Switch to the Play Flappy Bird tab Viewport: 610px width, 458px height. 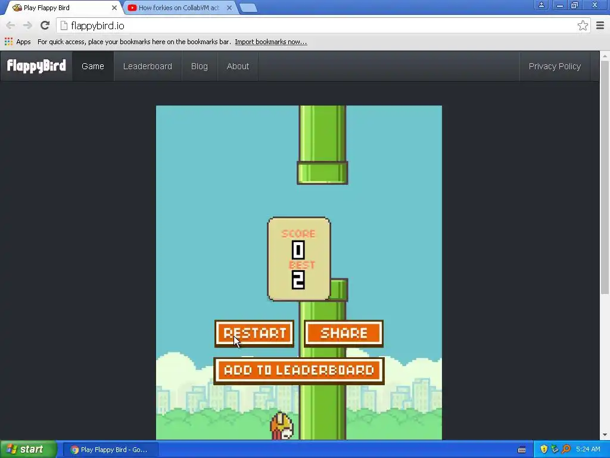coord(62,8)
